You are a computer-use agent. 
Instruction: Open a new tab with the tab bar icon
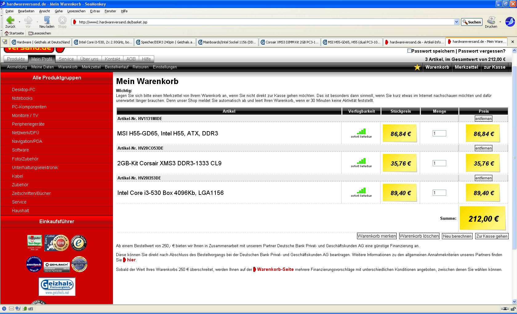tap(5, 42)
